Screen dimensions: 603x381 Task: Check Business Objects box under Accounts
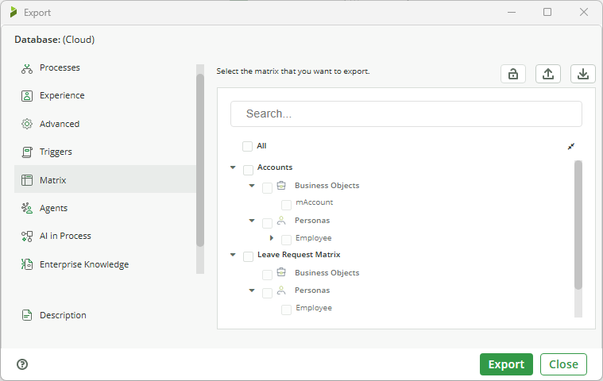(267, 188)
